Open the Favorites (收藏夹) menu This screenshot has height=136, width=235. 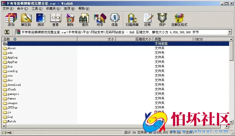(x=53, y=9)
